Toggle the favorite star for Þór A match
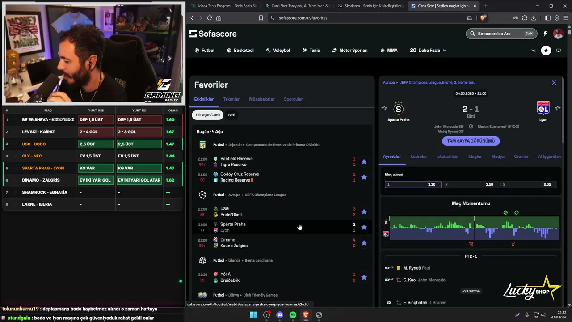The image size is (572, 322). (364, 277)
